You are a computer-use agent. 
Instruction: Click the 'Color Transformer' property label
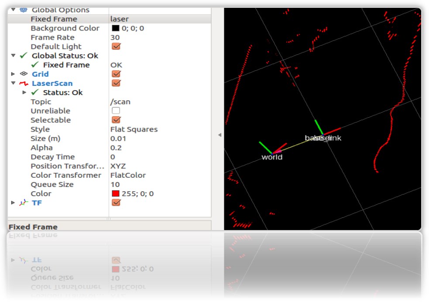pyautogui.click(x=66, y=175)
